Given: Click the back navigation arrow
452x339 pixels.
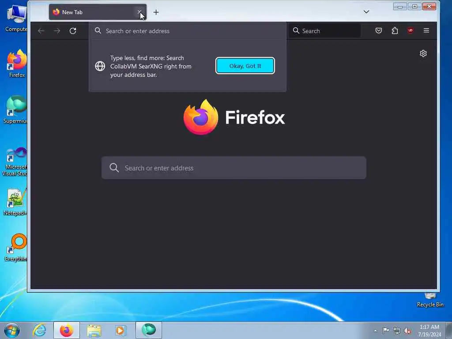Looking at the screenshot, I should (41, 31).
